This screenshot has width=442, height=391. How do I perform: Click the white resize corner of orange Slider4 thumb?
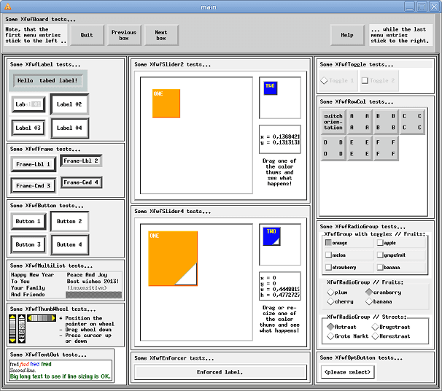[188, 276]
